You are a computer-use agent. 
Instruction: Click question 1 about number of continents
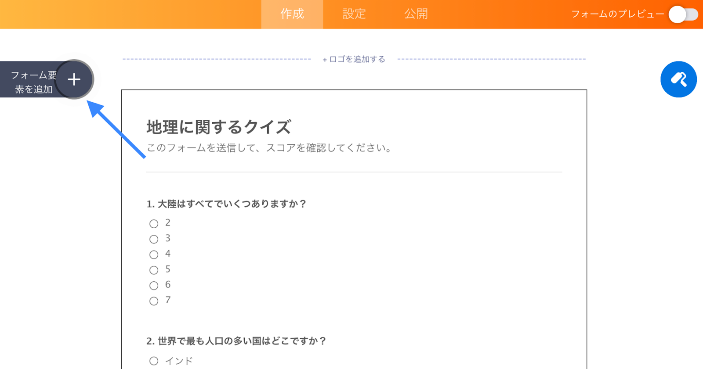pos(226,204)
